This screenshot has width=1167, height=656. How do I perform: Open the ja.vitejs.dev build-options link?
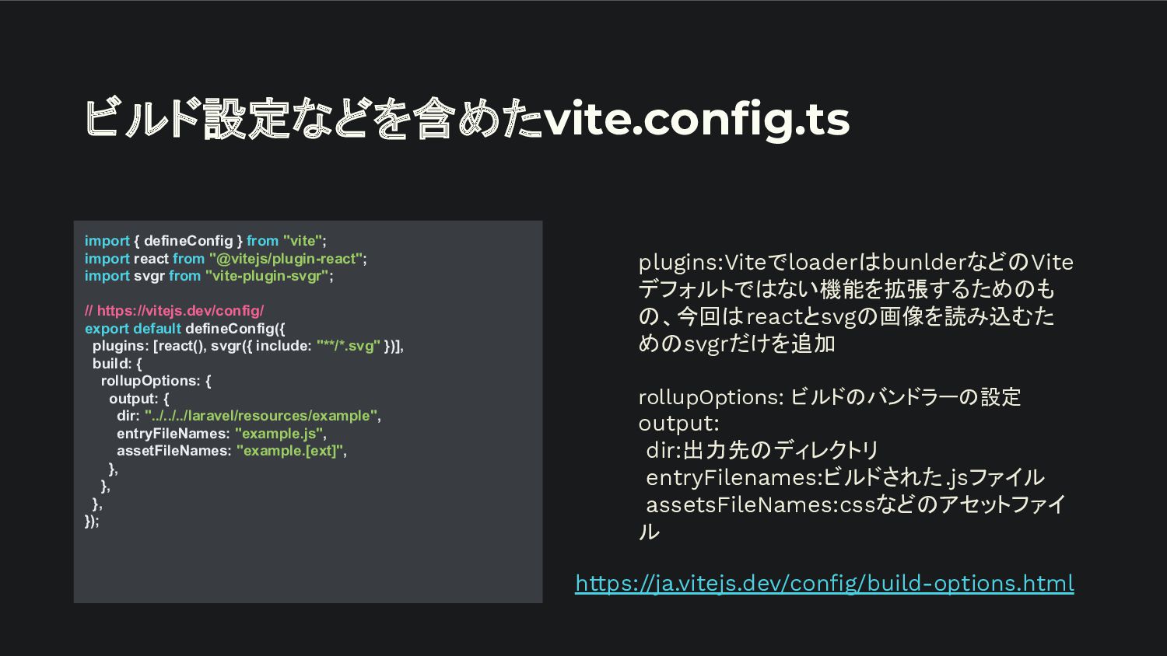pyautogui.click(x=825, y=583)
